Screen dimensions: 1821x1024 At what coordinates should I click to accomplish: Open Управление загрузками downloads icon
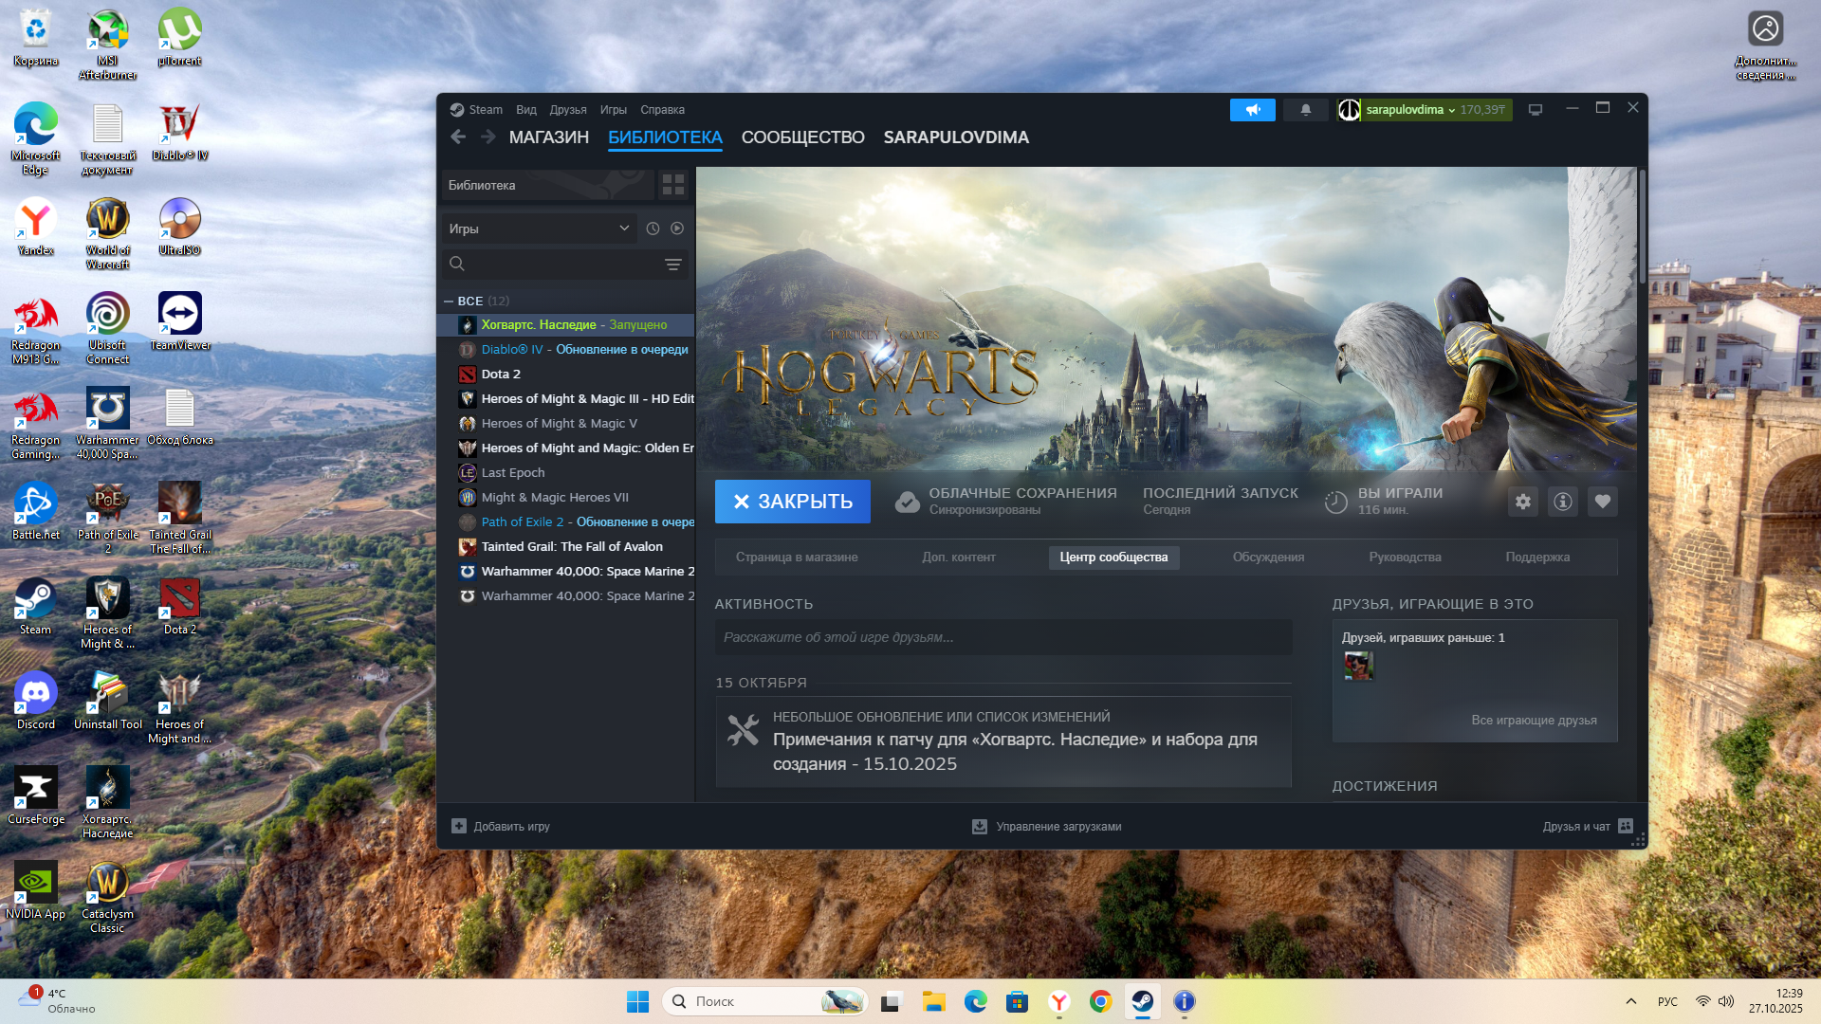(x=979, y=826)
